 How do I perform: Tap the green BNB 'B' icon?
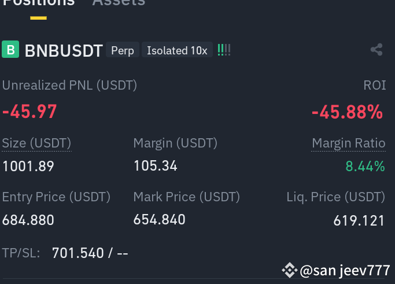pyautogui.click(x=10, y=49)
